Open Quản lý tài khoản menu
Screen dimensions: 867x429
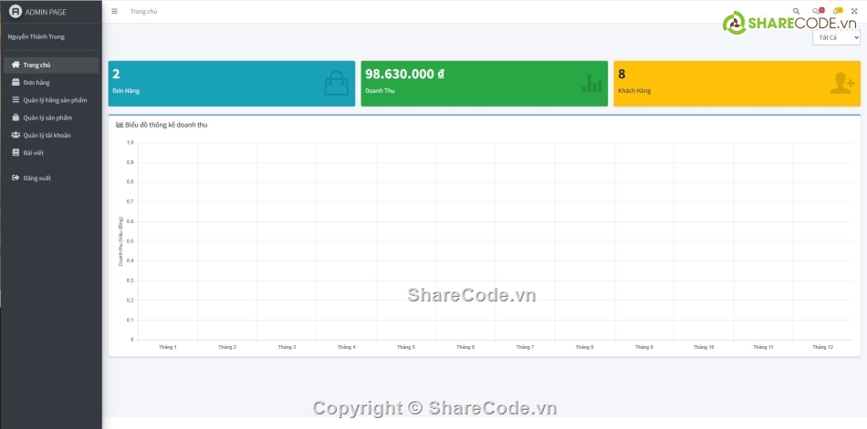click(51, 136)
